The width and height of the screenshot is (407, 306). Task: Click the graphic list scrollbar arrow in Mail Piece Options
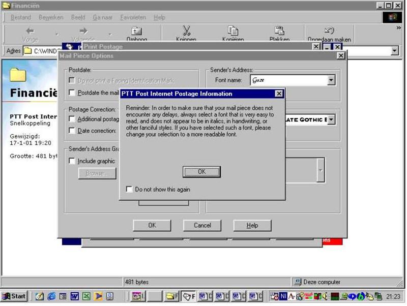click(x=321, y=170)
